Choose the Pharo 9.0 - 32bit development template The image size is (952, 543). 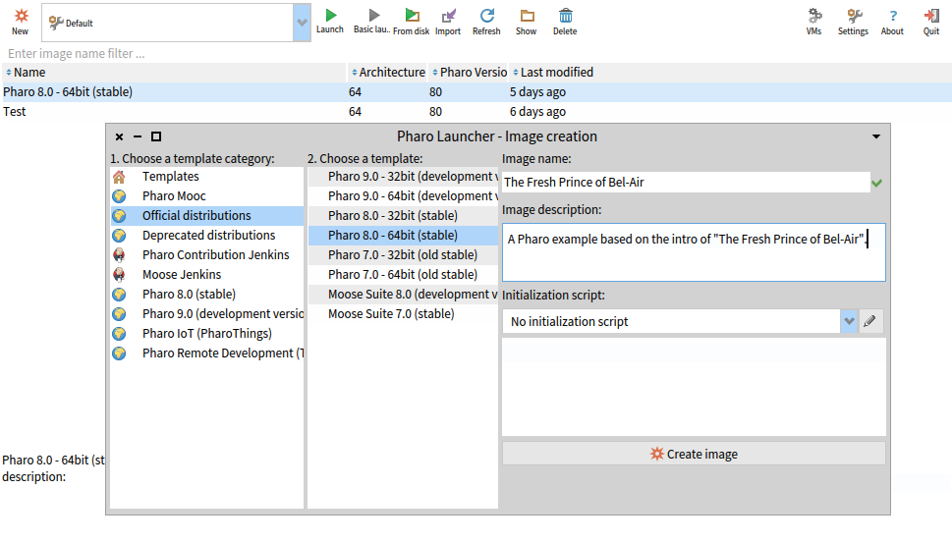[x=403, y=177]
